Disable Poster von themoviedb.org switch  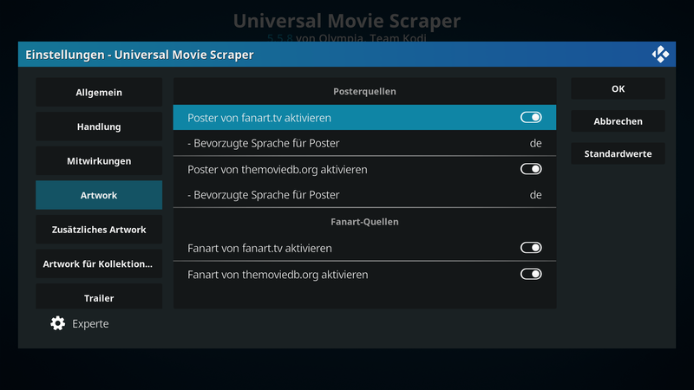coord(531,169)
